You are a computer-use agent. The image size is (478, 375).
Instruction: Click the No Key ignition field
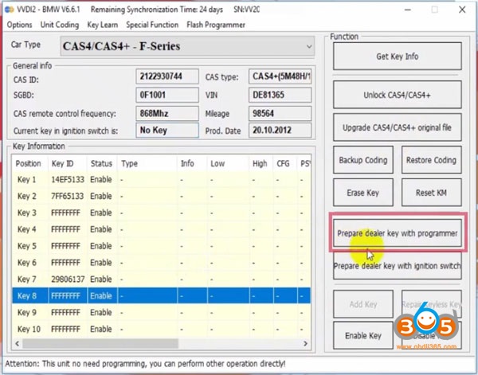(167, 131)
